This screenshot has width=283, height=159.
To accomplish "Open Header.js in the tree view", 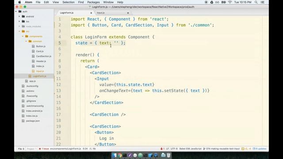I will point(41,61).
